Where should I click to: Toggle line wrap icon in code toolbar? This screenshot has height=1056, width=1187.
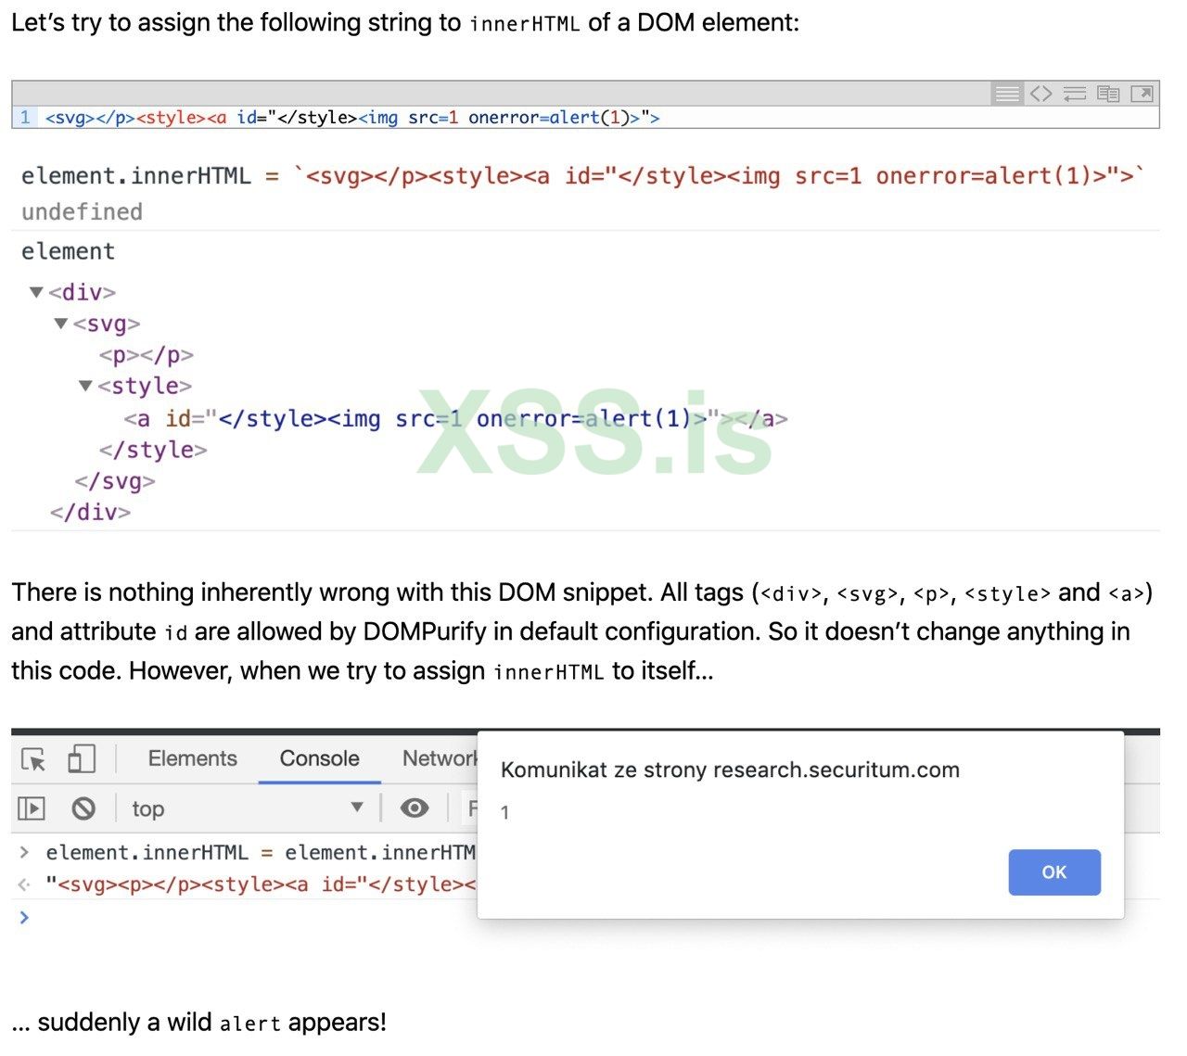coord(1075,94)
